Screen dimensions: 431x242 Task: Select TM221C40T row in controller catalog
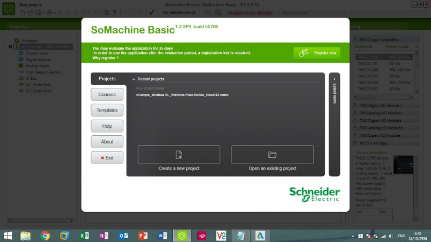pyautogui.click(x=384, y=89)
